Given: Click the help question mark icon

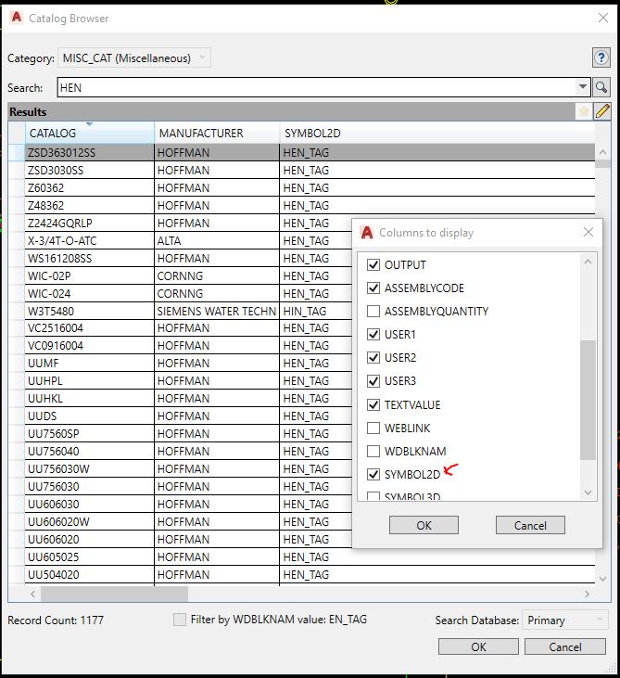Looking at the screenshot, I should click(601, 58).
